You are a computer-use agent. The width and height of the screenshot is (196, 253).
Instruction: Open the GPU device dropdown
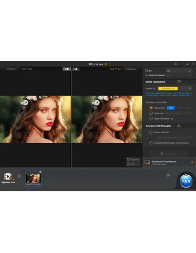coord(179,70)
